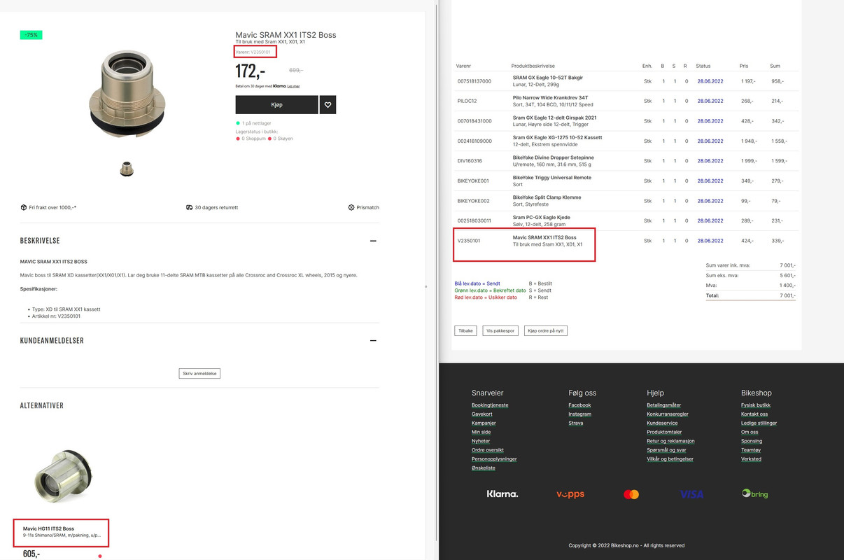Image resolution: width=844 pixels, height=560 pixels.
Task: Open Ønskeliste footer link
Action: coord(484,468)
